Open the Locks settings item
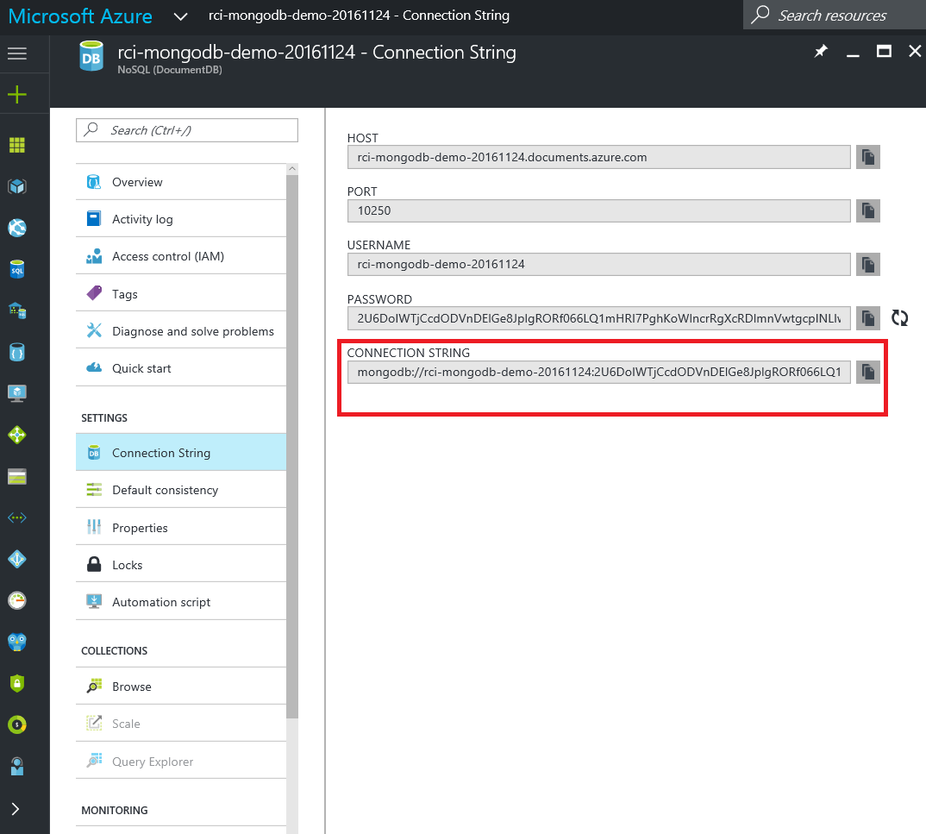The width and height of the screenshot is (926, 834). pyautogui.click(x=181, y=565)
